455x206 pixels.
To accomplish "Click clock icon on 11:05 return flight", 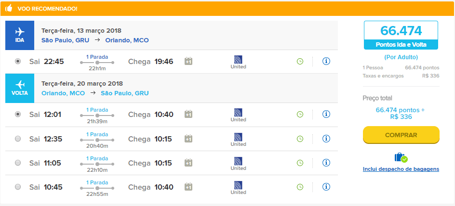I will [300, 163].
